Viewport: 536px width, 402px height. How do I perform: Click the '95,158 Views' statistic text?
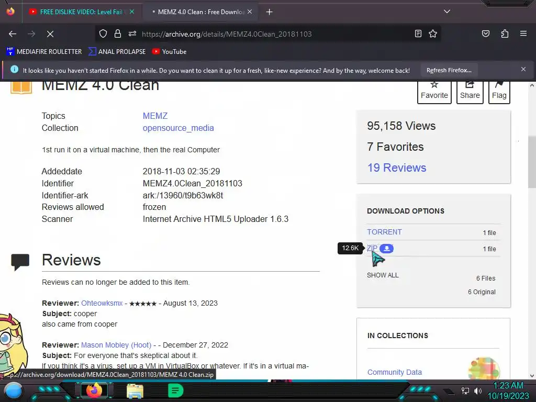click(x=401, y=126)
